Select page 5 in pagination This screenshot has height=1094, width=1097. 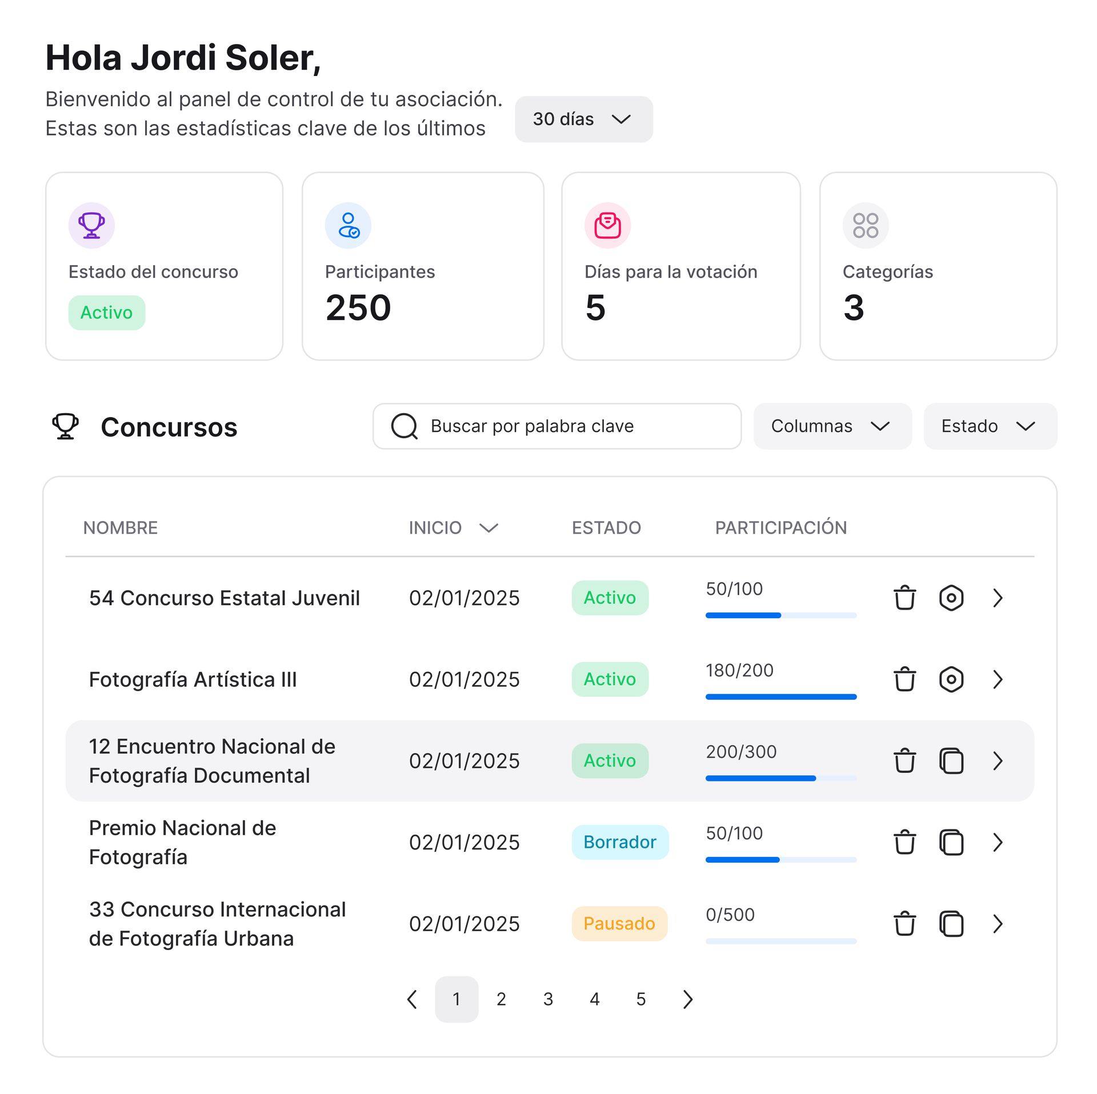[640, 999]
